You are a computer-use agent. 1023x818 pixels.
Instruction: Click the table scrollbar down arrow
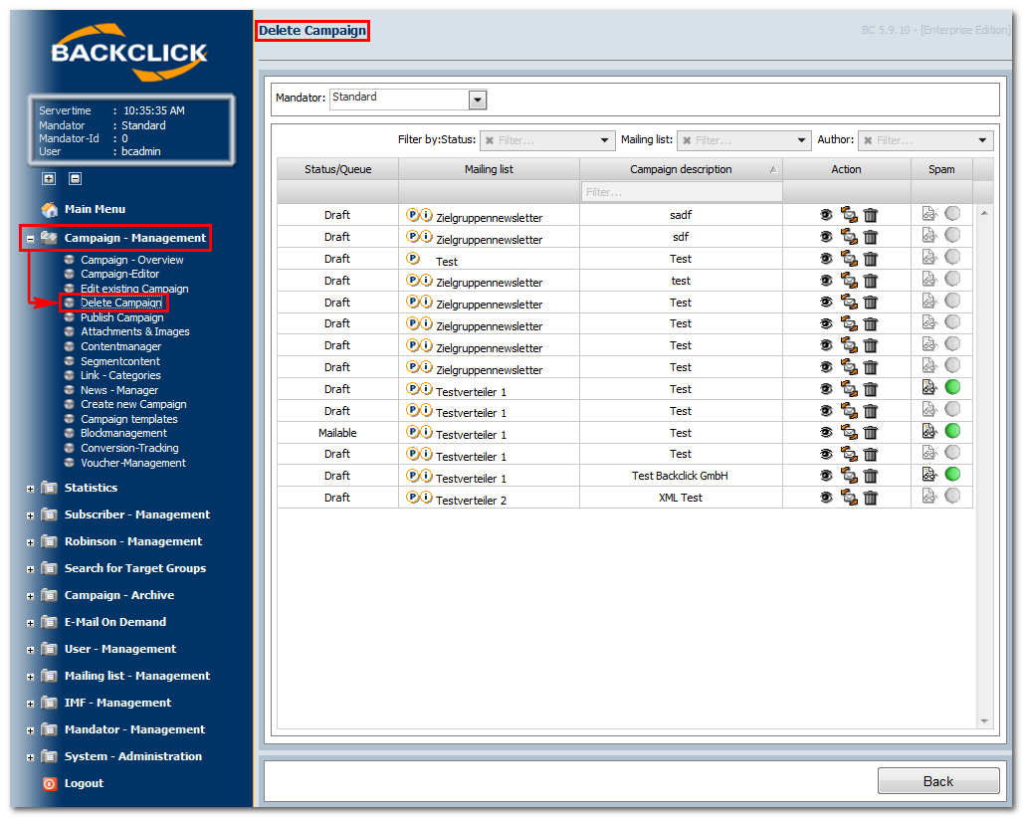tap(984, 720)
